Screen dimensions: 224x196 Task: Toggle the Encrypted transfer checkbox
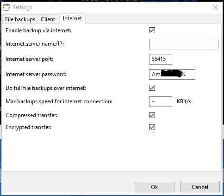click(152, 127)
